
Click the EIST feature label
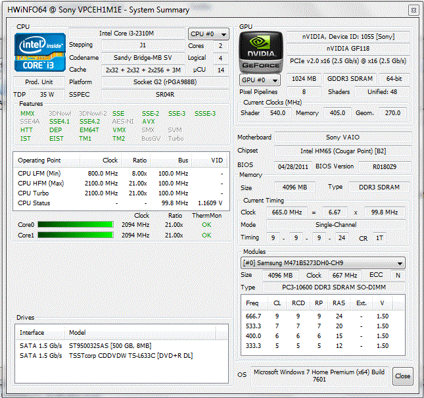click(x=57, y=139)
